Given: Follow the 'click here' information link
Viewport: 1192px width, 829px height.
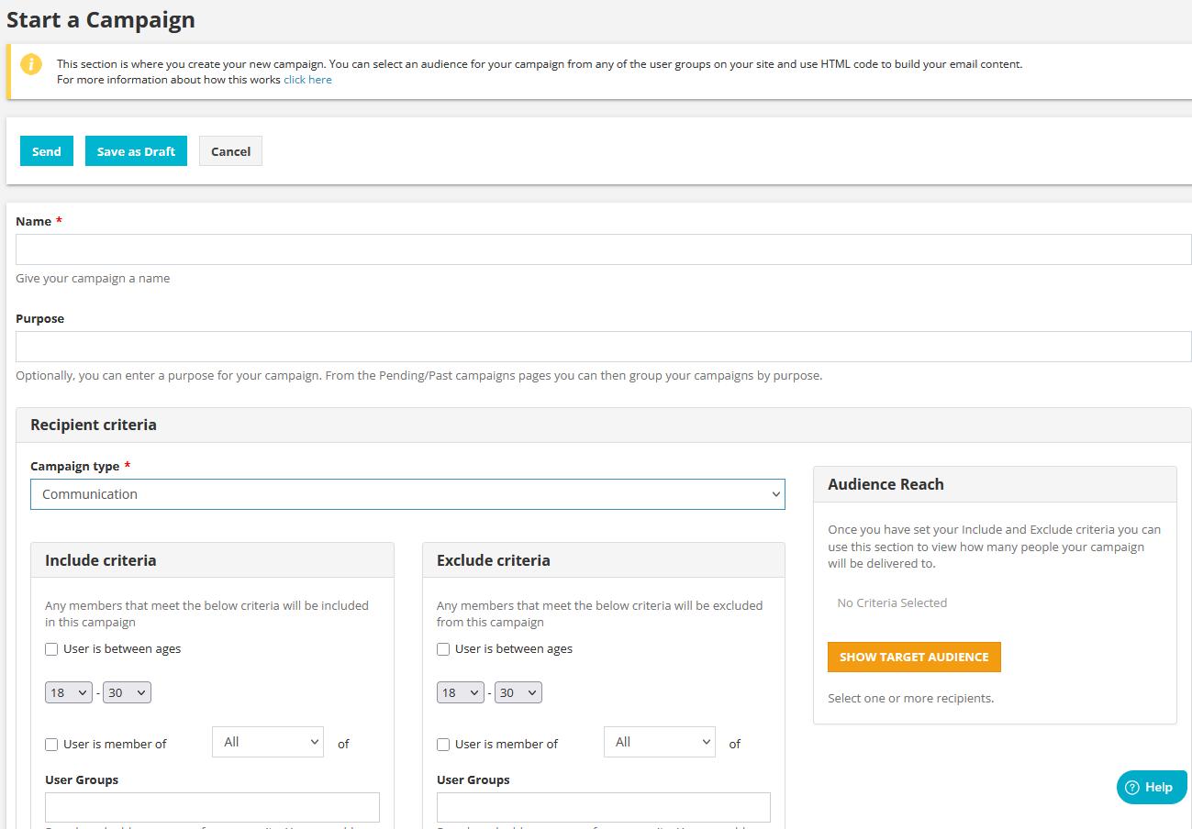Looking at the screenshot, I should (x=307, y=80).
